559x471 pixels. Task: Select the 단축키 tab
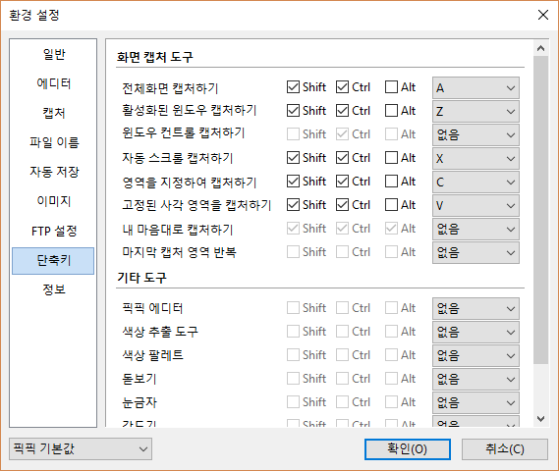click(x=53, y=261)
